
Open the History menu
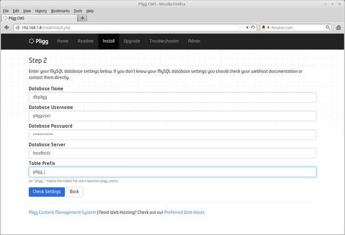pos(41,11)
